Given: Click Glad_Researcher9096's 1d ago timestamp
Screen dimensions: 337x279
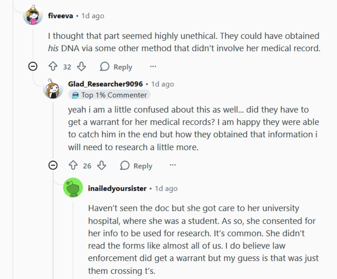Looking at the screenshot, I should [162, 84].
